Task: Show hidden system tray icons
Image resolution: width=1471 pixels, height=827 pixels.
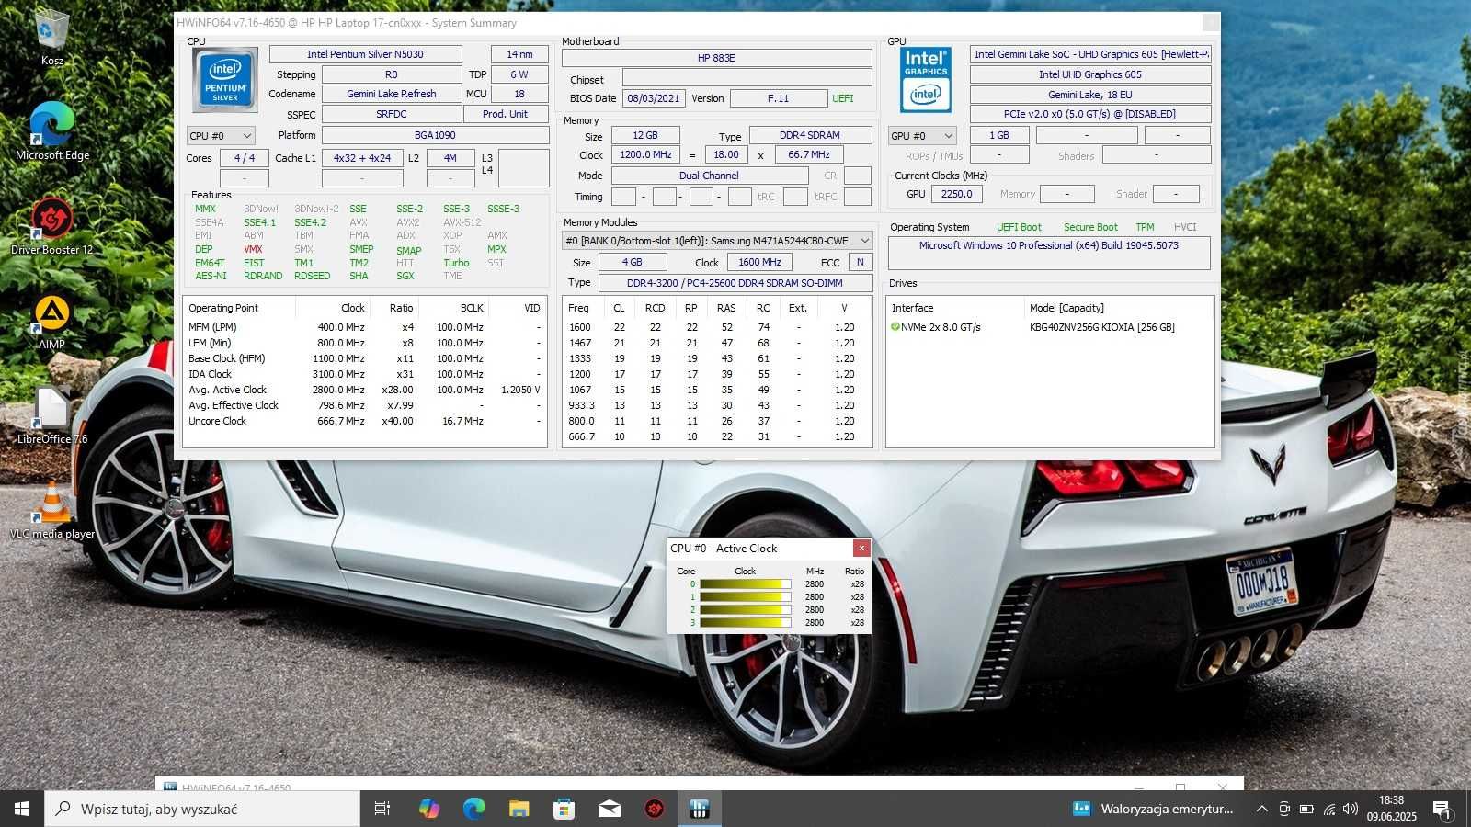Action: point(1262,809)
